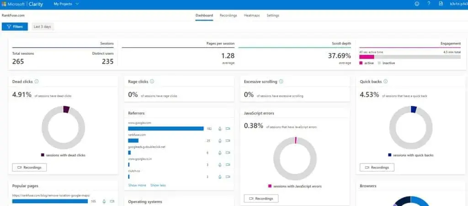Open the feedback smiley icon in header
This screenshot has height=206, width=468.
[x=417, y=4]
